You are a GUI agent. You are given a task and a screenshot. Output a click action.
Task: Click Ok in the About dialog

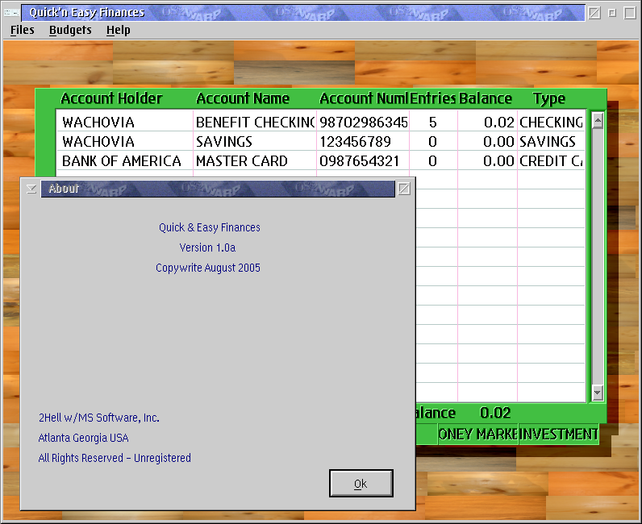click(361, 484)
